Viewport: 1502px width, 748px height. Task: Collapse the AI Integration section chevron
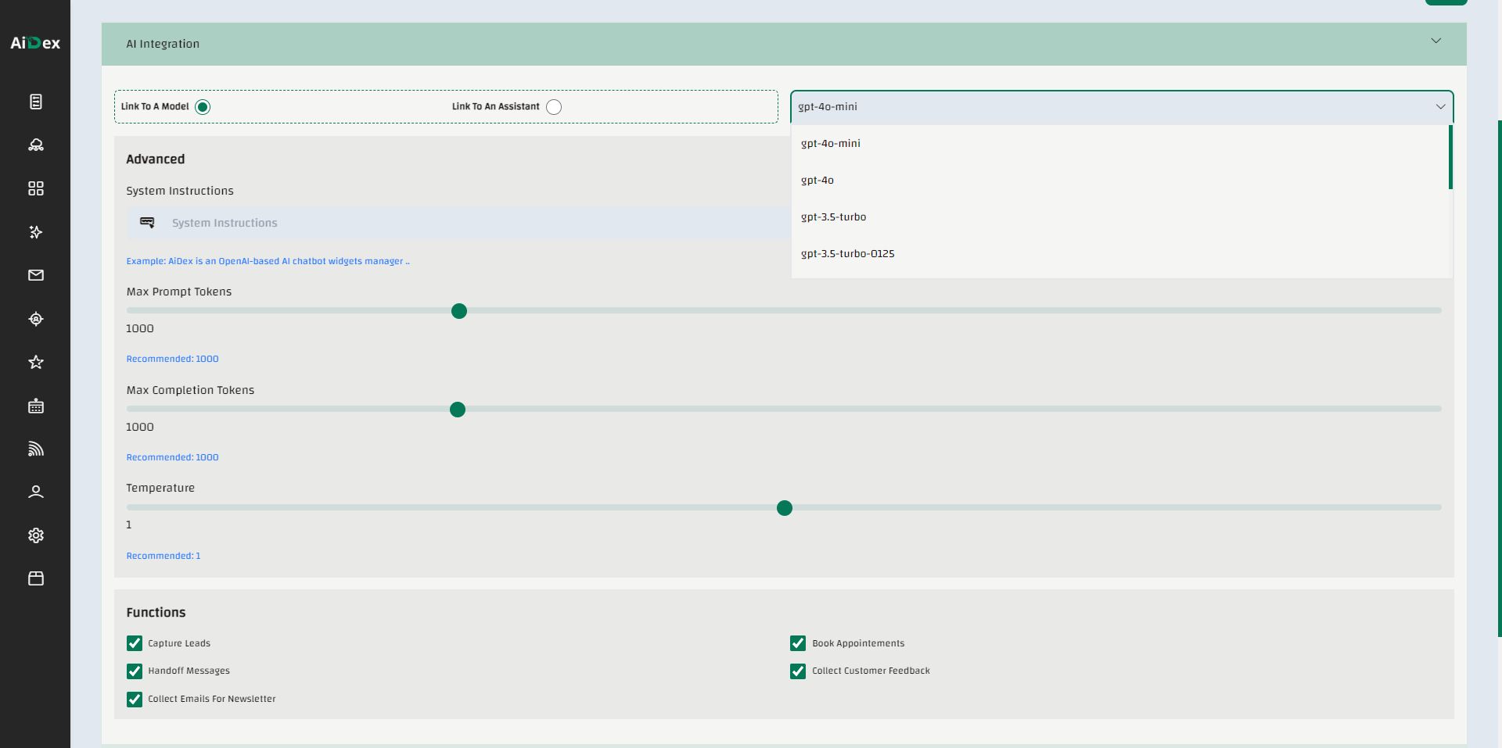(1436, 41)
